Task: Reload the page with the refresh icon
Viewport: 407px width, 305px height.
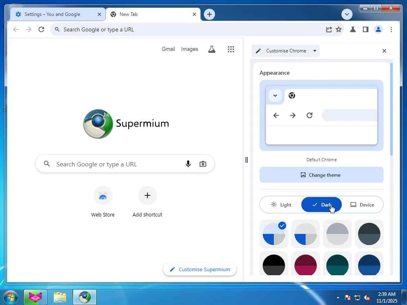Action: click(x=41, y=29)
